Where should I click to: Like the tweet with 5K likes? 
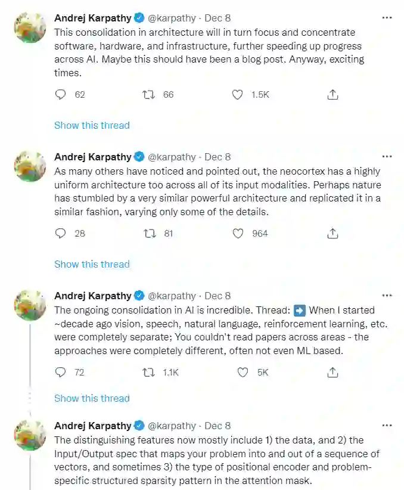243,372
